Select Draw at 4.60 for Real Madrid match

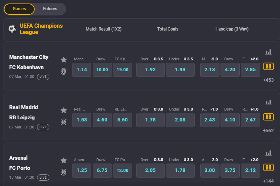coord(102,120)
